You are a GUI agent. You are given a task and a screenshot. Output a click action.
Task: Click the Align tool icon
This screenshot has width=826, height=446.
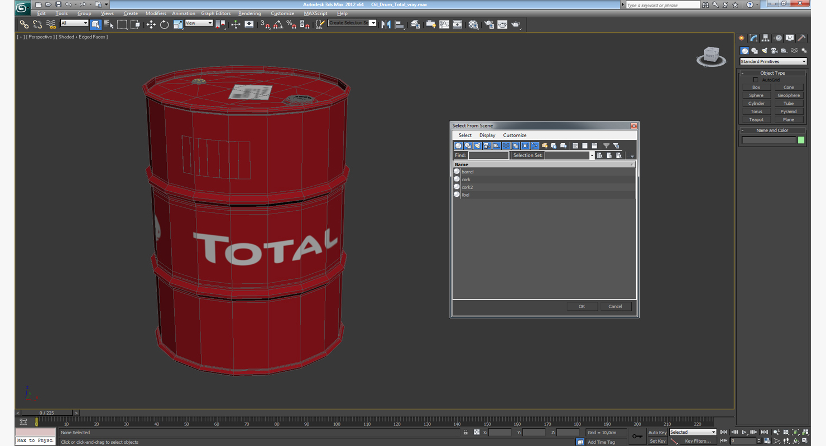(x=399, y=25)
